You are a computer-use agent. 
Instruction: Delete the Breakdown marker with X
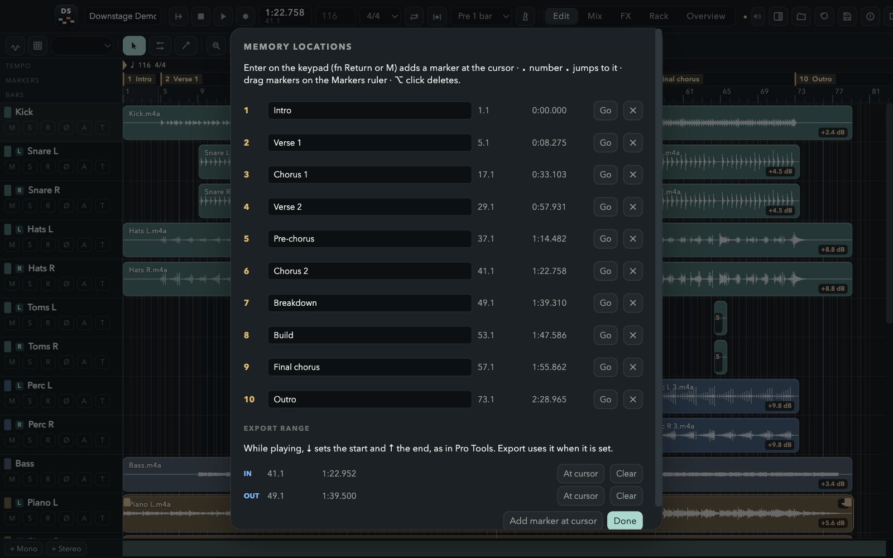[633, 303]
